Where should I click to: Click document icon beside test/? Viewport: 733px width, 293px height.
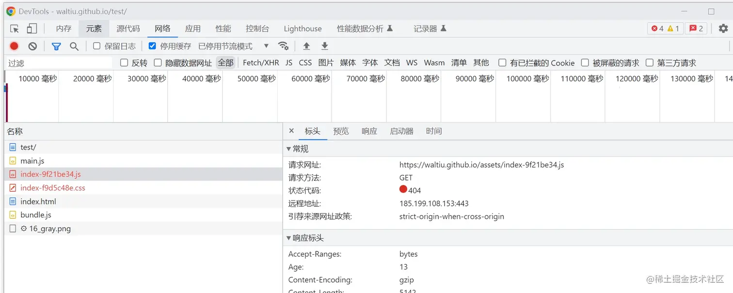pos(13,147)
